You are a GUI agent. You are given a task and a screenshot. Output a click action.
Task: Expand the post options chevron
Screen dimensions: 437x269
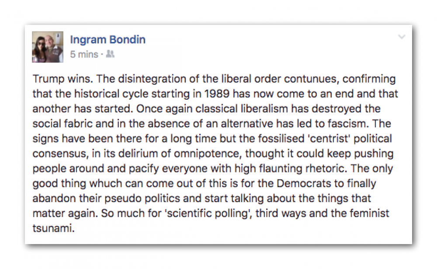(402, 37)
